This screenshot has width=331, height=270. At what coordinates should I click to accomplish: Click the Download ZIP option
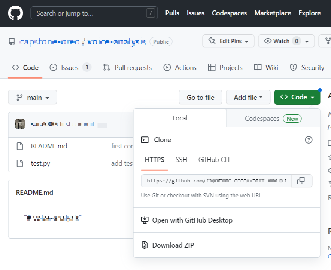pos(227,245)
